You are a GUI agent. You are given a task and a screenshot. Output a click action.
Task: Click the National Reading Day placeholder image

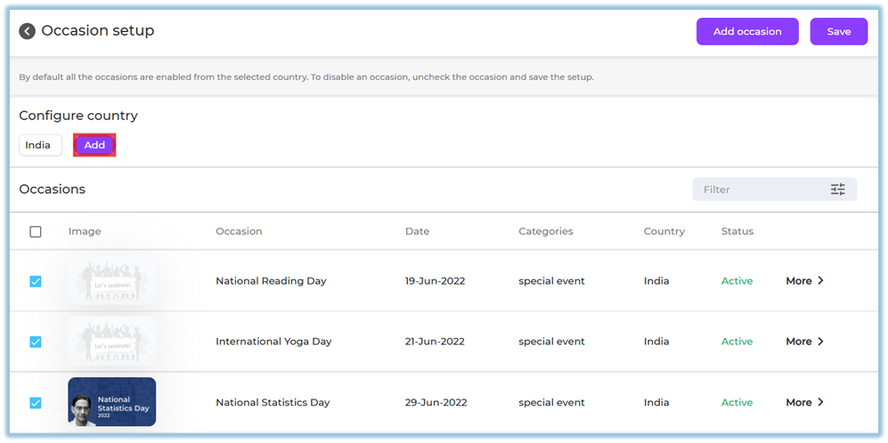coord(112,280)
